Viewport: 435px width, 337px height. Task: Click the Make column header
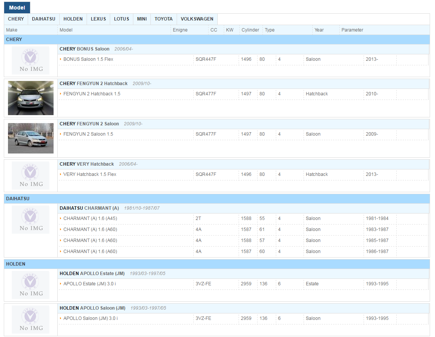[x=12, y=30]
